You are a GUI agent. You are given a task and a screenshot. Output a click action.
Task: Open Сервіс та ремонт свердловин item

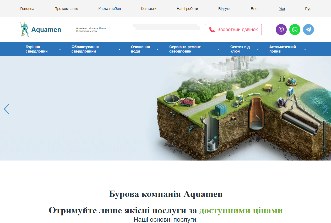(x=185, y=49)
